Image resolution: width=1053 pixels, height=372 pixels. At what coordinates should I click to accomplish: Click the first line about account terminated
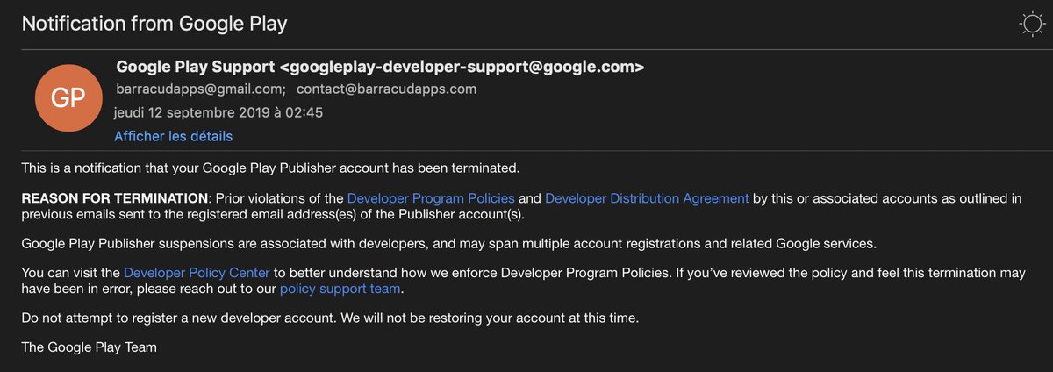(x=270, y=168)
